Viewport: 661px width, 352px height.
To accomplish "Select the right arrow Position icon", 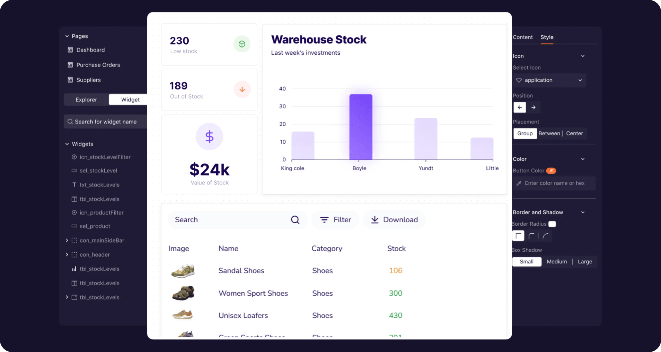I will pos(534,107).
